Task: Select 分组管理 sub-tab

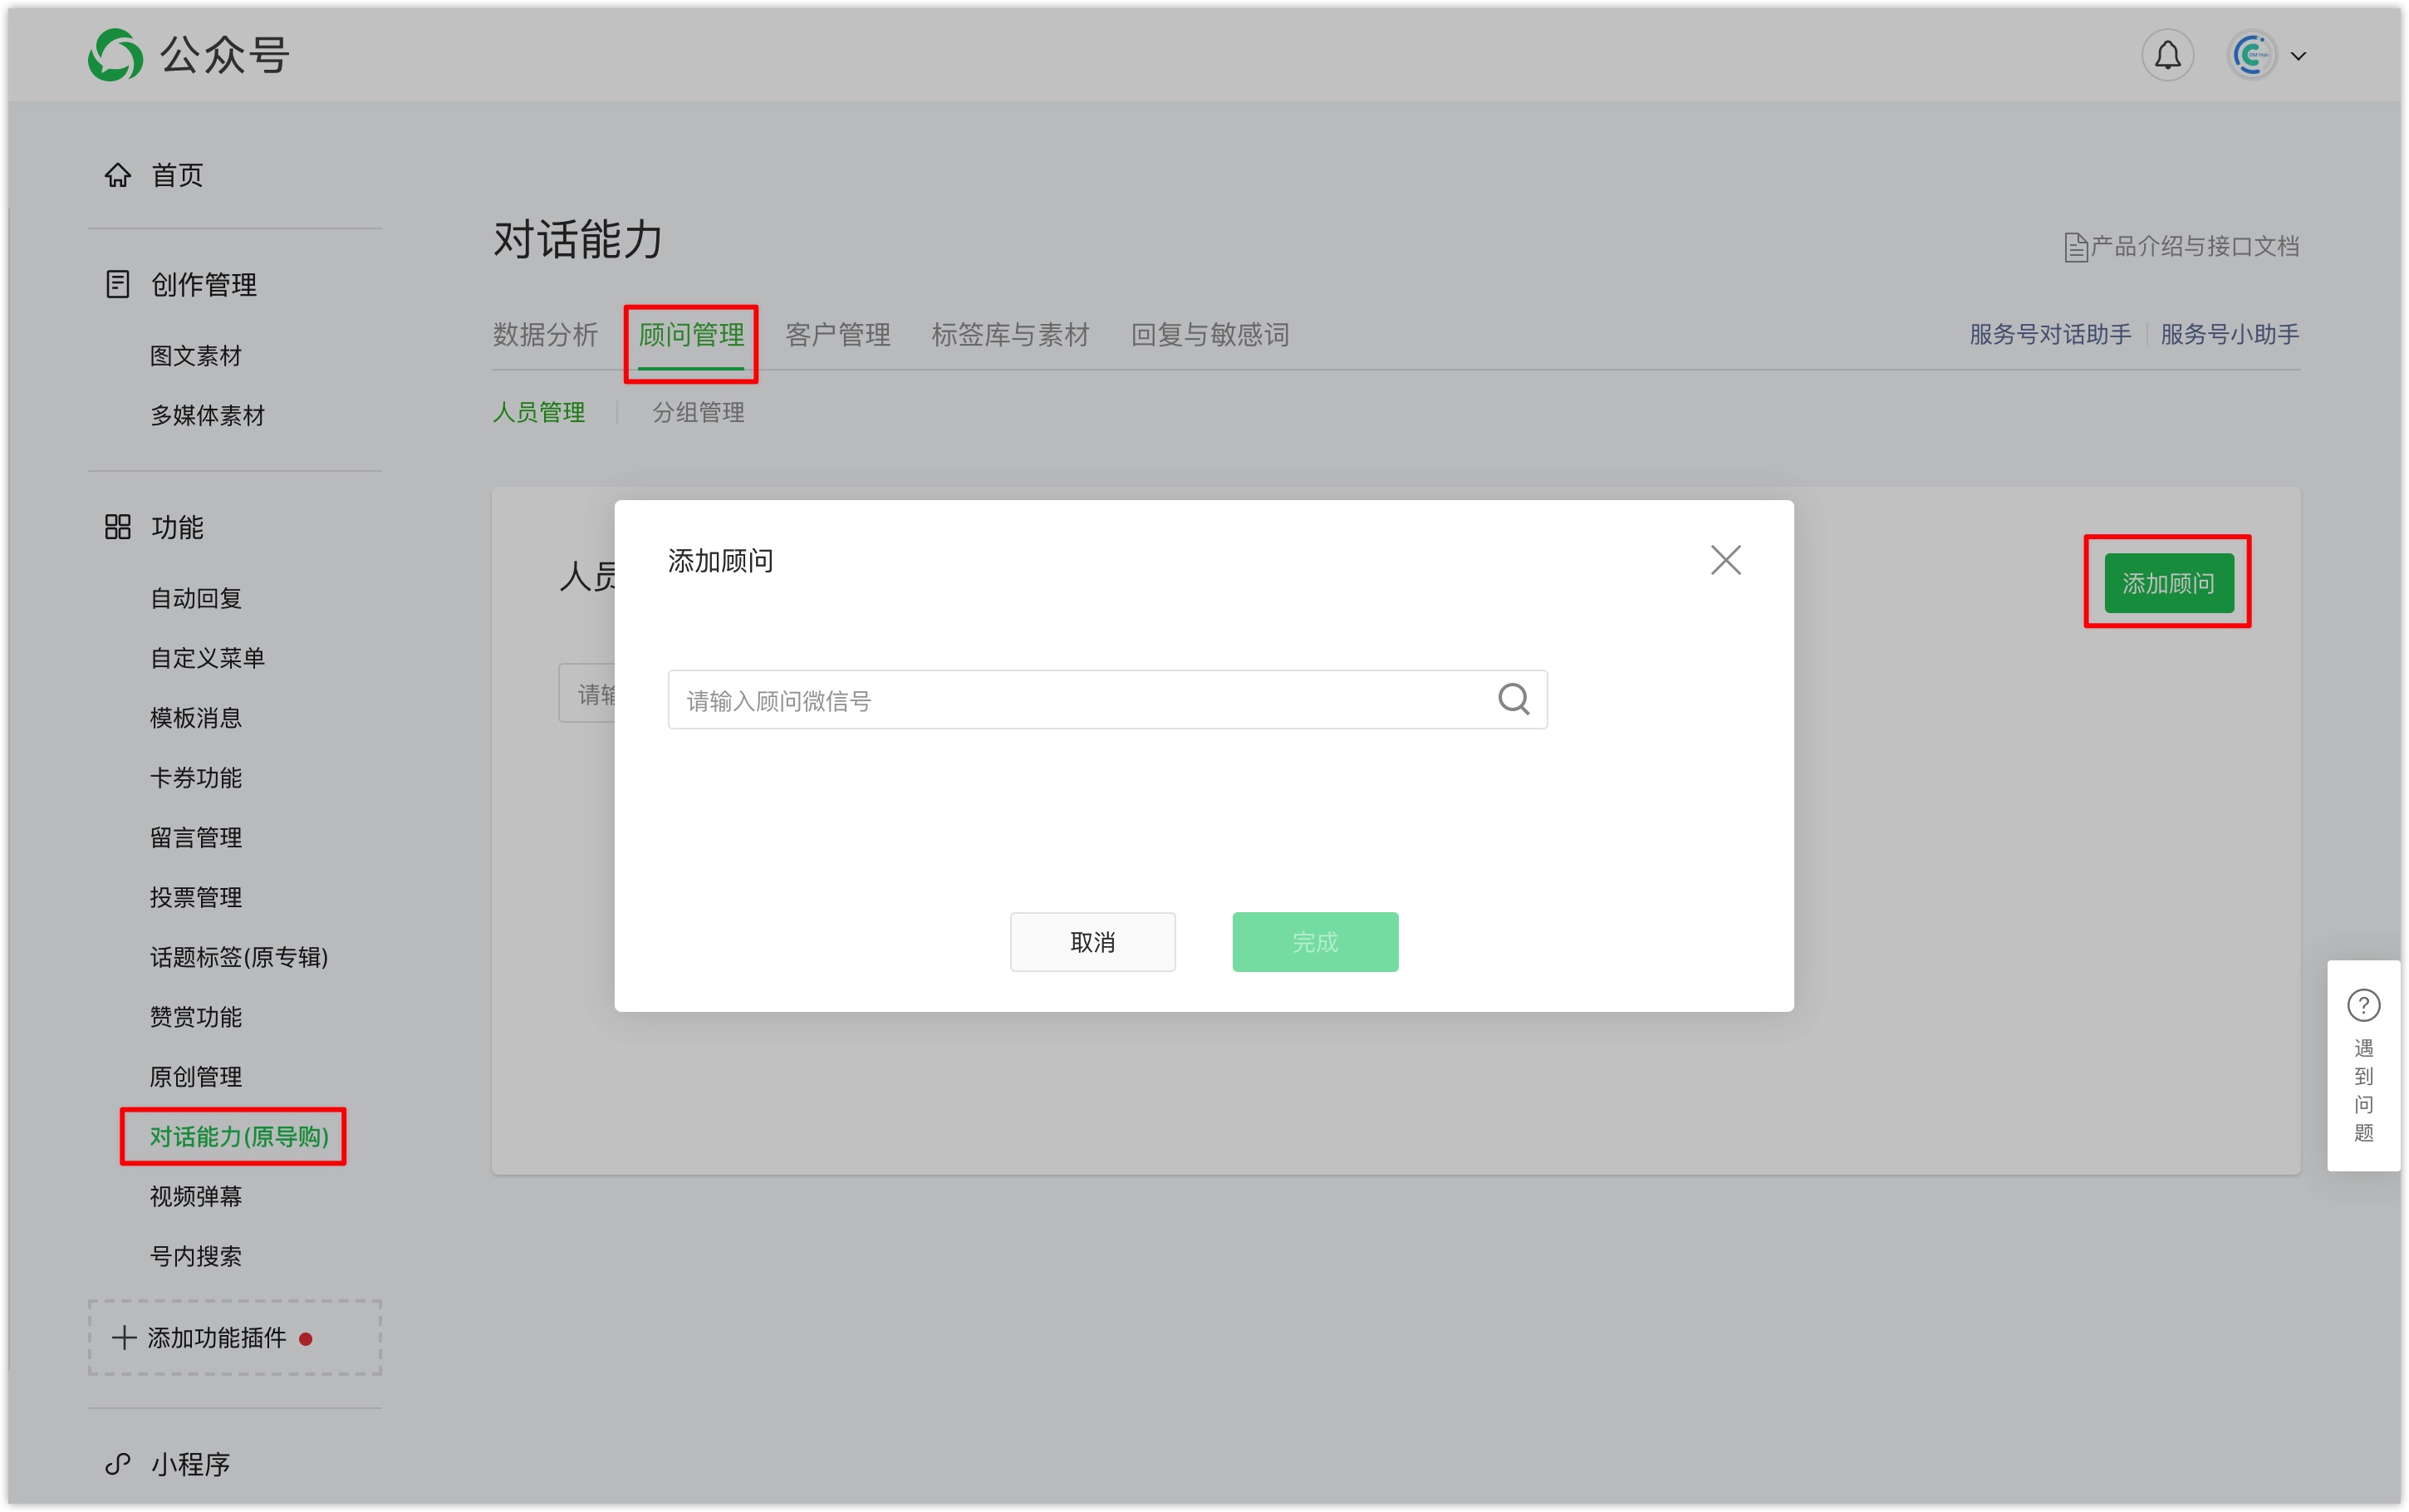Action: pyautogui.click(x=698, y=412)
